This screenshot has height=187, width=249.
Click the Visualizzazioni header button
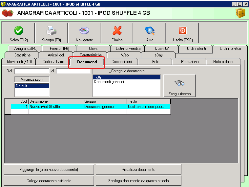(x=32, y=79)
